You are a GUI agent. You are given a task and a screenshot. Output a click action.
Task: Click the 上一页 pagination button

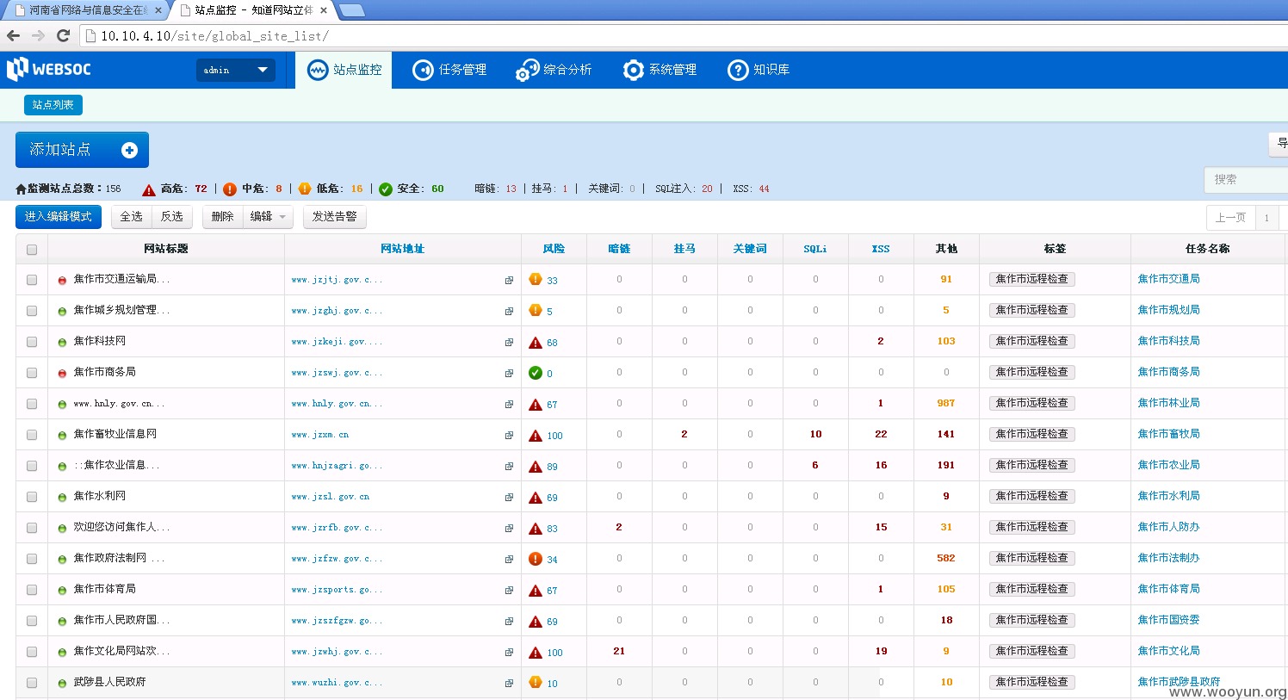(1230, 218)
